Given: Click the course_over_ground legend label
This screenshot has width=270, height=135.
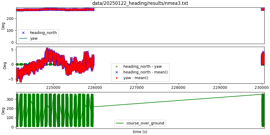Looking at the screenshot, I should [145, 123].
